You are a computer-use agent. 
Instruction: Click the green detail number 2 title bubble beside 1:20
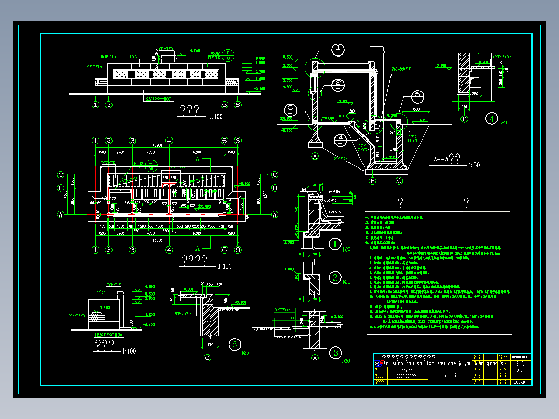335,277
